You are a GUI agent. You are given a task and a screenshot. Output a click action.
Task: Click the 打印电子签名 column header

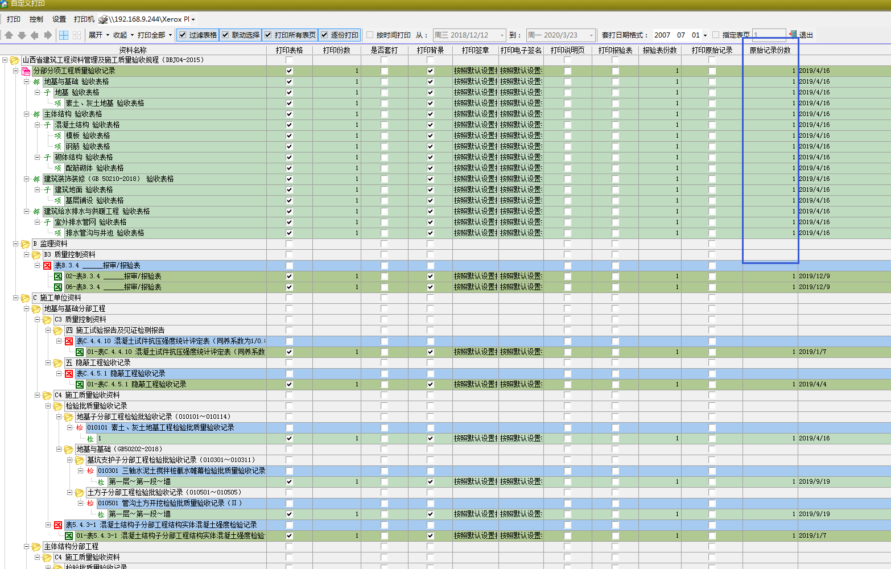click(x=521, y=50)
